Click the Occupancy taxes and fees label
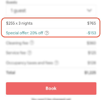The image size is (102, 100). point(29,63)
